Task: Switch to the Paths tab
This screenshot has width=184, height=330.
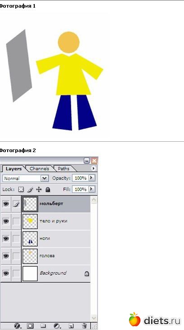Action: pos(63,168)
